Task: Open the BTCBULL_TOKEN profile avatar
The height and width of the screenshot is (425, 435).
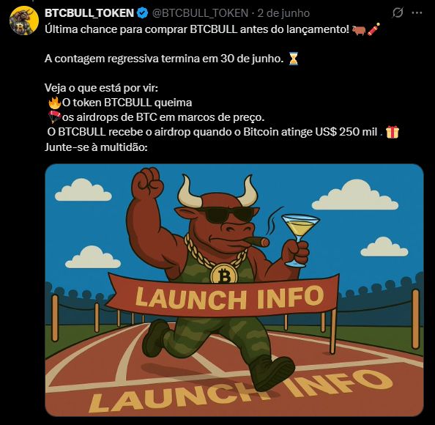Action: tap(24, 21)
